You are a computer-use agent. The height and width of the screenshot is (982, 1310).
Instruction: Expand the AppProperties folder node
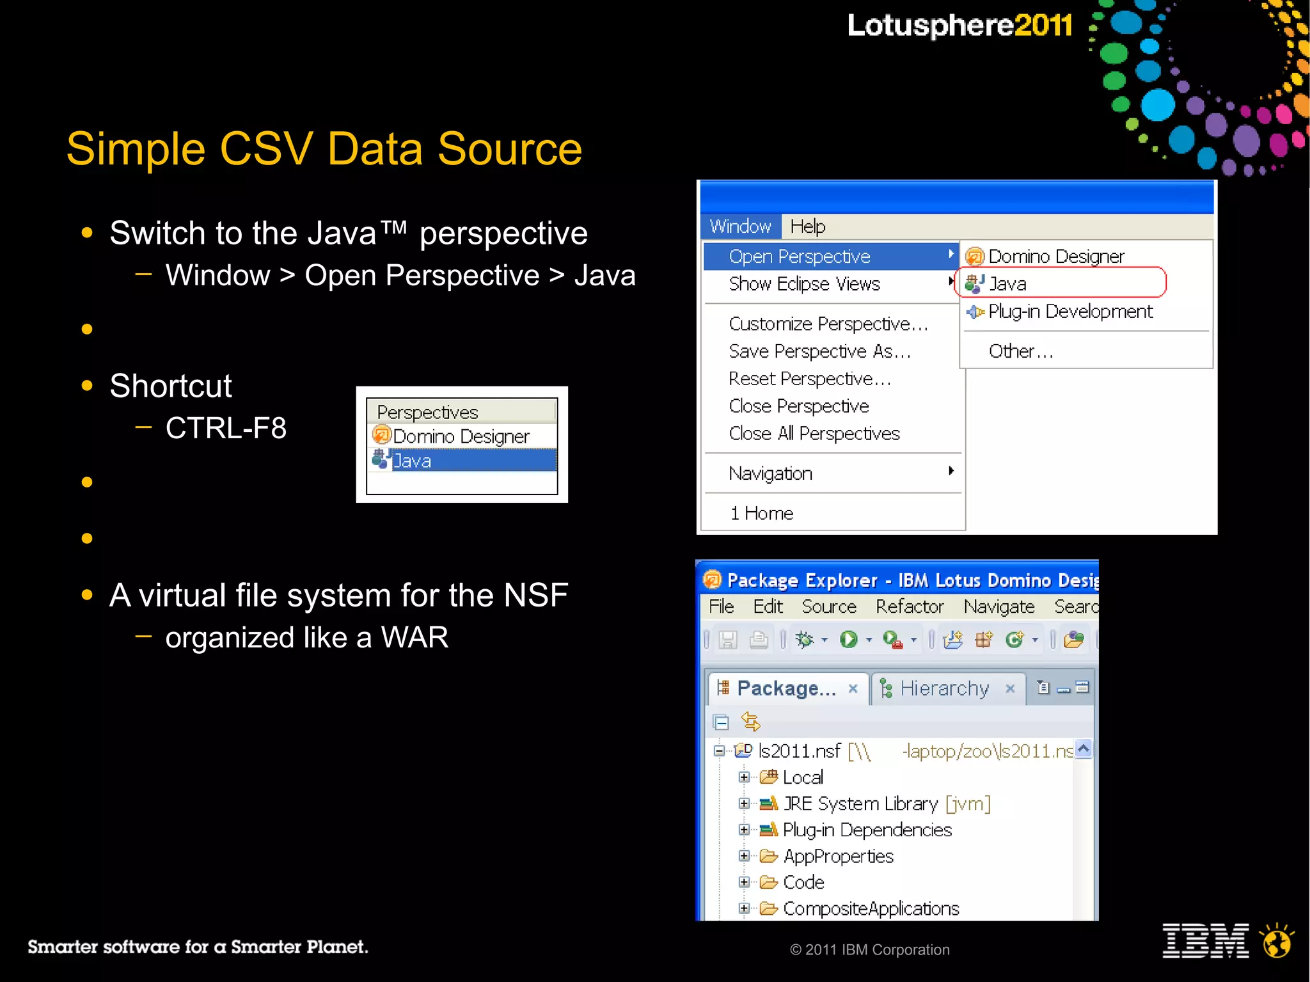tap(744, 856)
